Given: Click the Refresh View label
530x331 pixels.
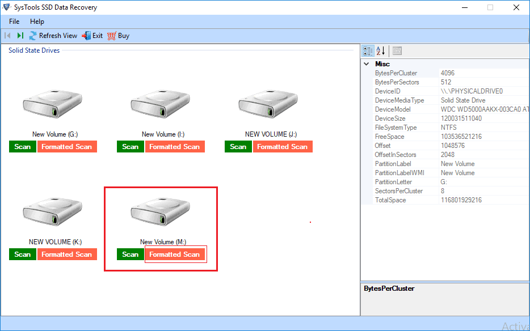Looking at the screenshot, I should tap(58, 36).
